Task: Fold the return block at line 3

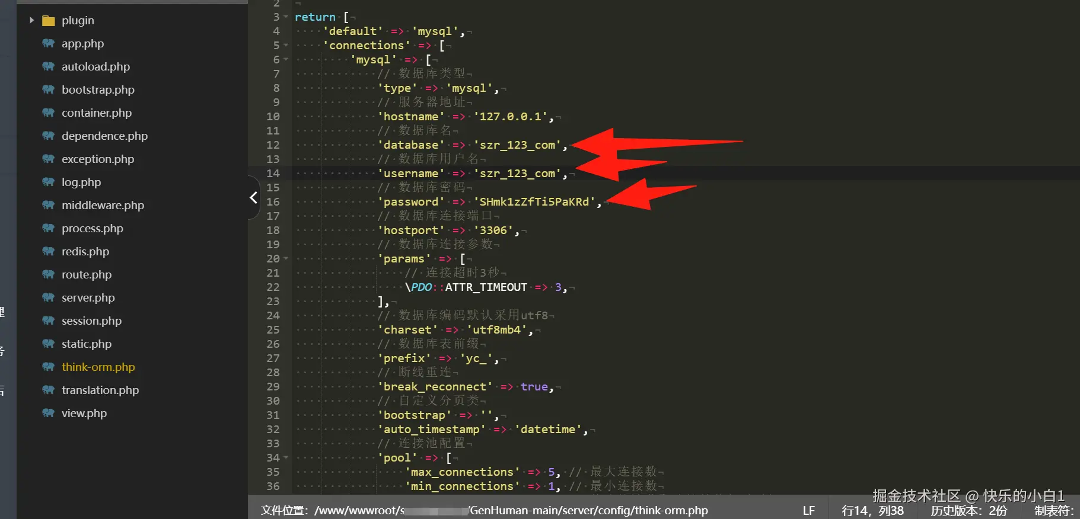Action: (286, 17)
